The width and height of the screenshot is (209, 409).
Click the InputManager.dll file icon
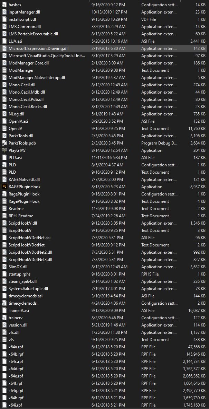[4, 12]
